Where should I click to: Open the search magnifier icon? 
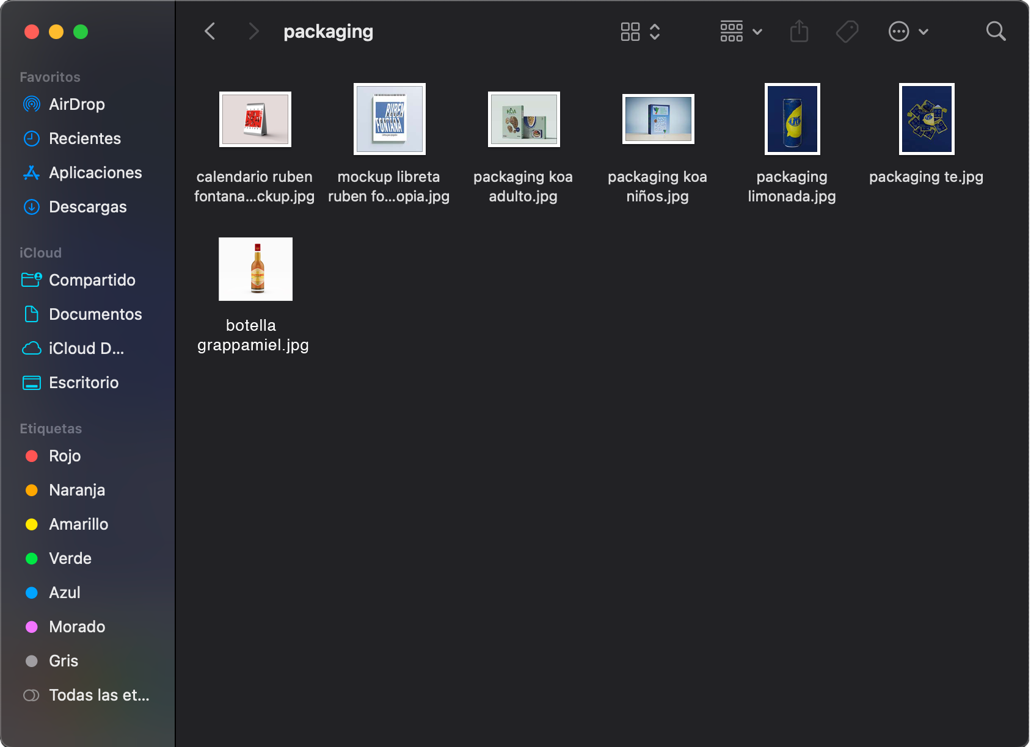[996, 31]
